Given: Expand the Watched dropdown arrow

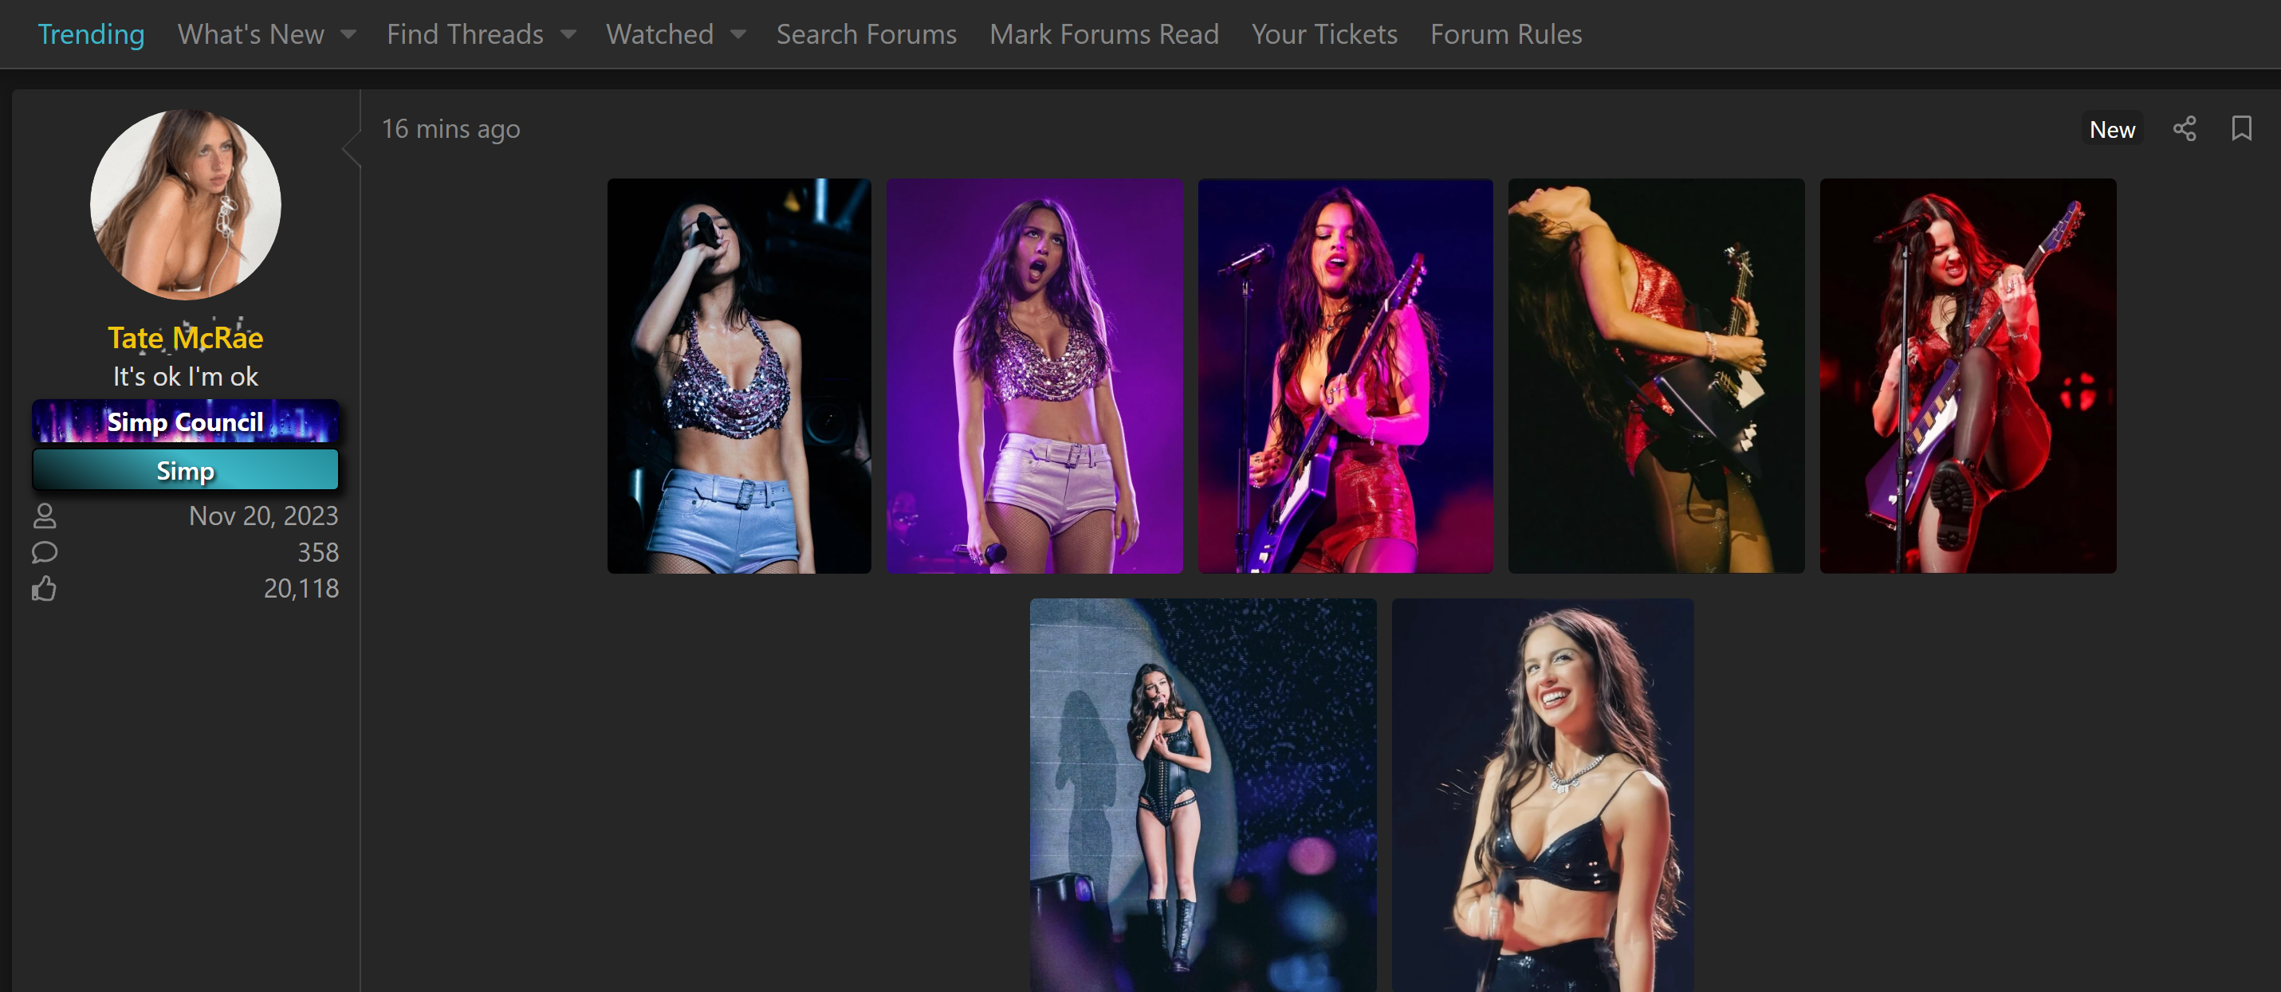Looking at the screenshot, I should tap(737, 34).
